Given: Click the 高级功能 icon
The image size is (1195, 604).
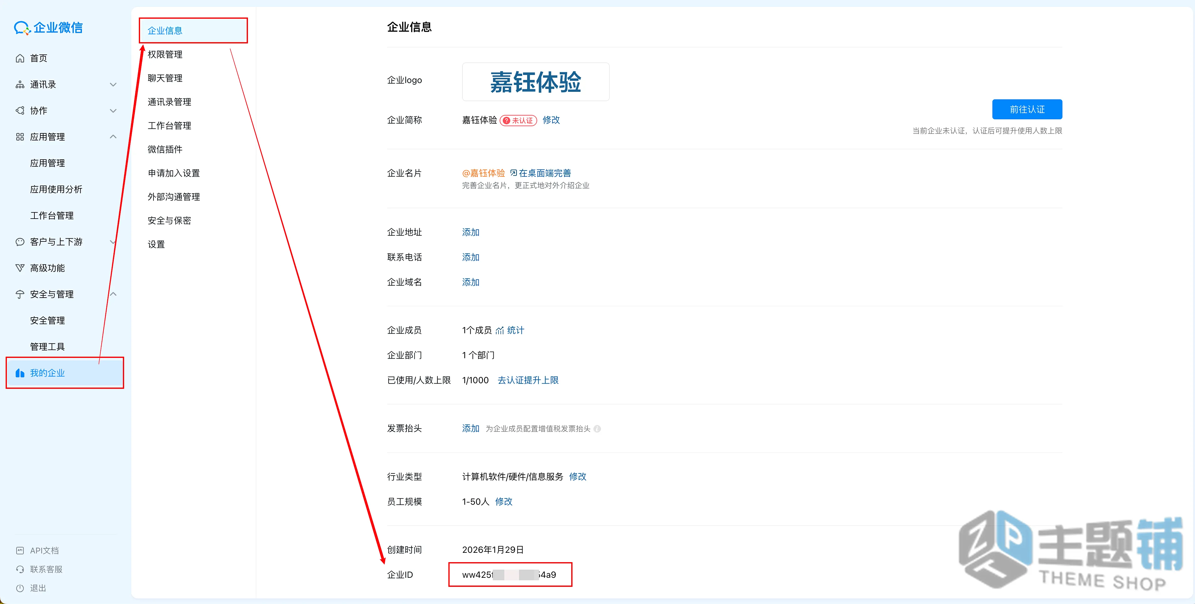Looking at the screenshot, I should point(20,268).
